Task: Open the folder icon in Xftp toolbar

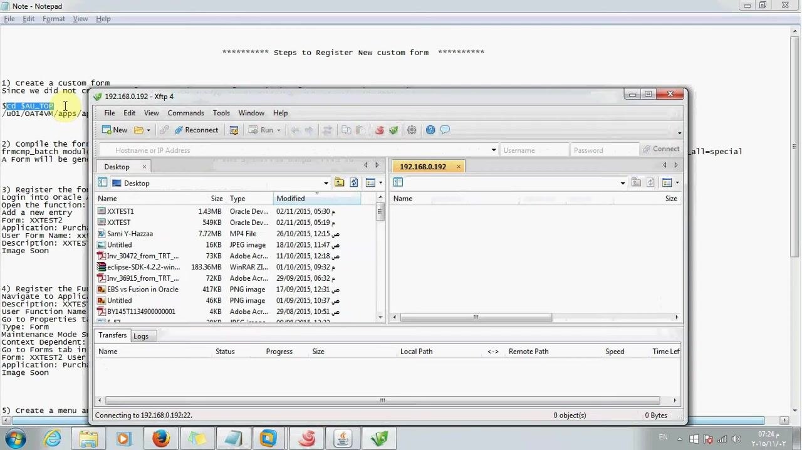Action: [138, 130]
